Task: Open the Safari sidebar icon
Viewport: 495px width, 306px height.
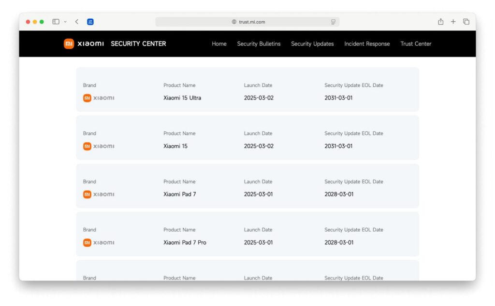Action: [x=55, y=21]
